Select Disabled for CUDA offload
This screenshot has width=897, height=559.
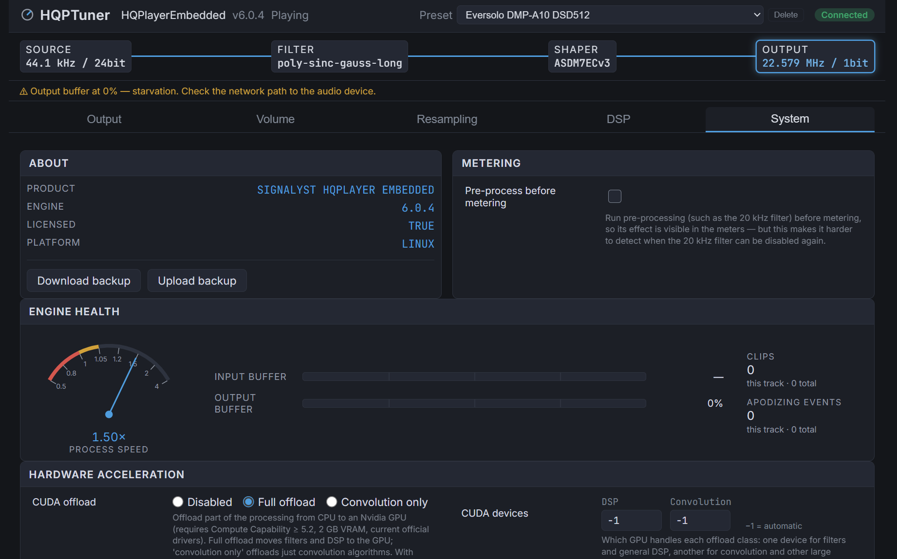coord(178,502)
